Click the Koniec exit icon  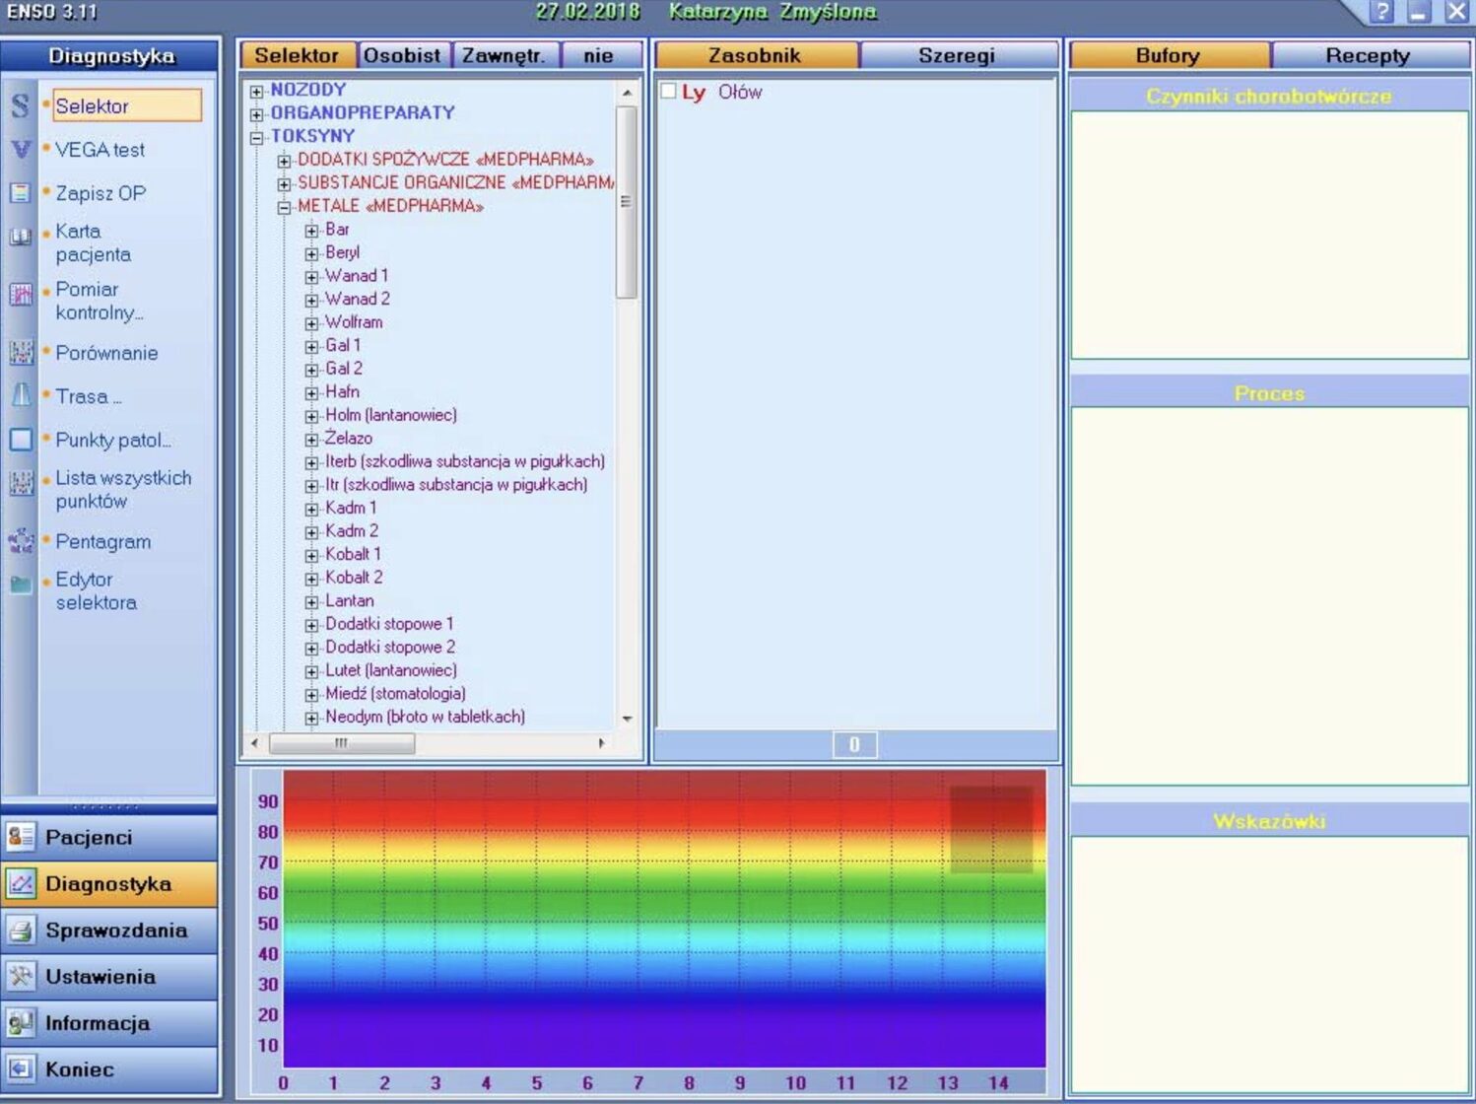coord(20,1069)
